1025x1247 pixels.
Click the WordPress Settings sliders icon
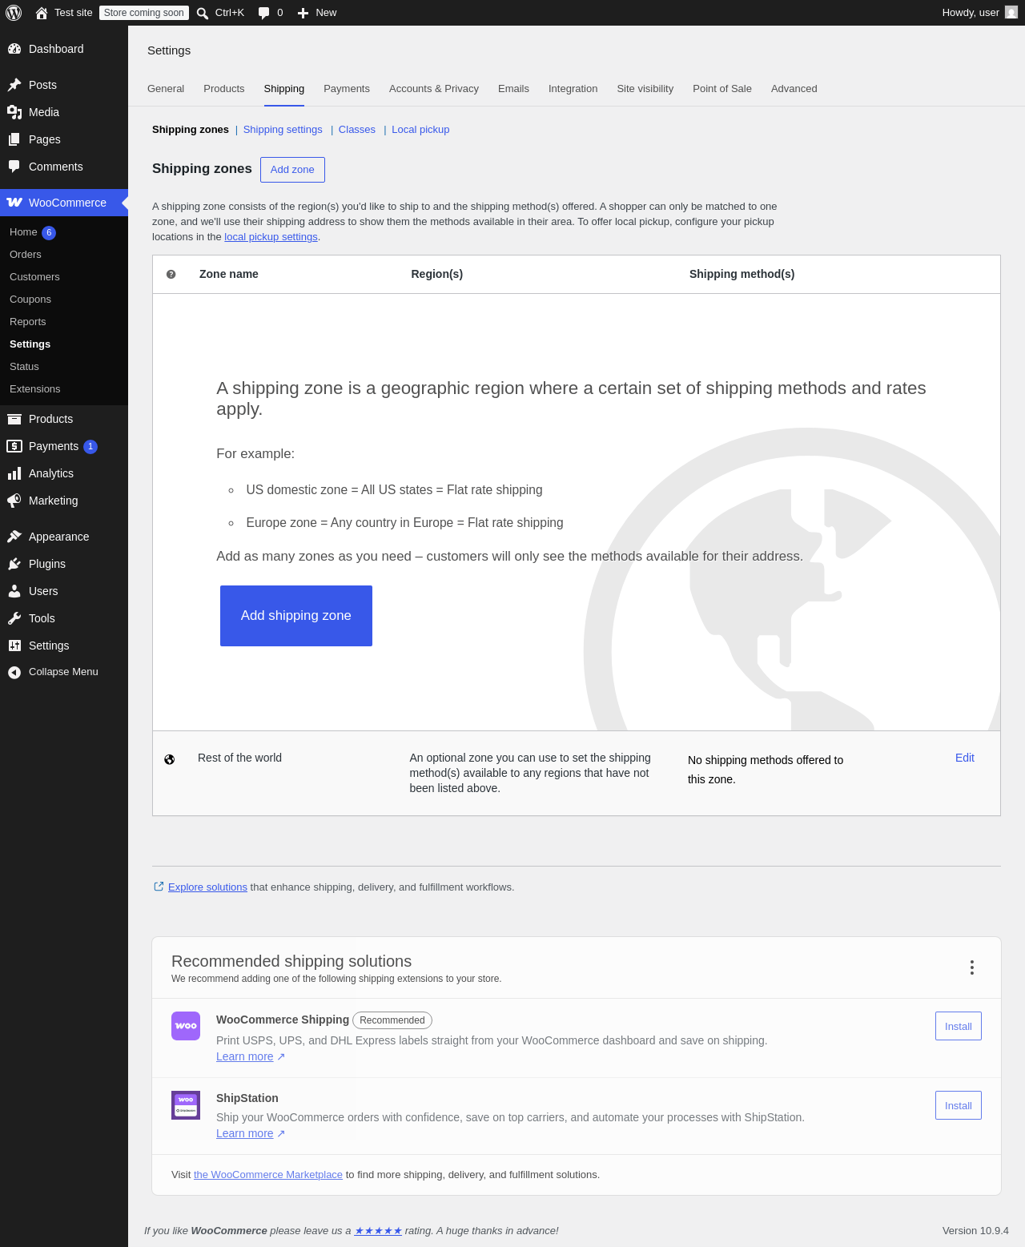coord(14,646)
